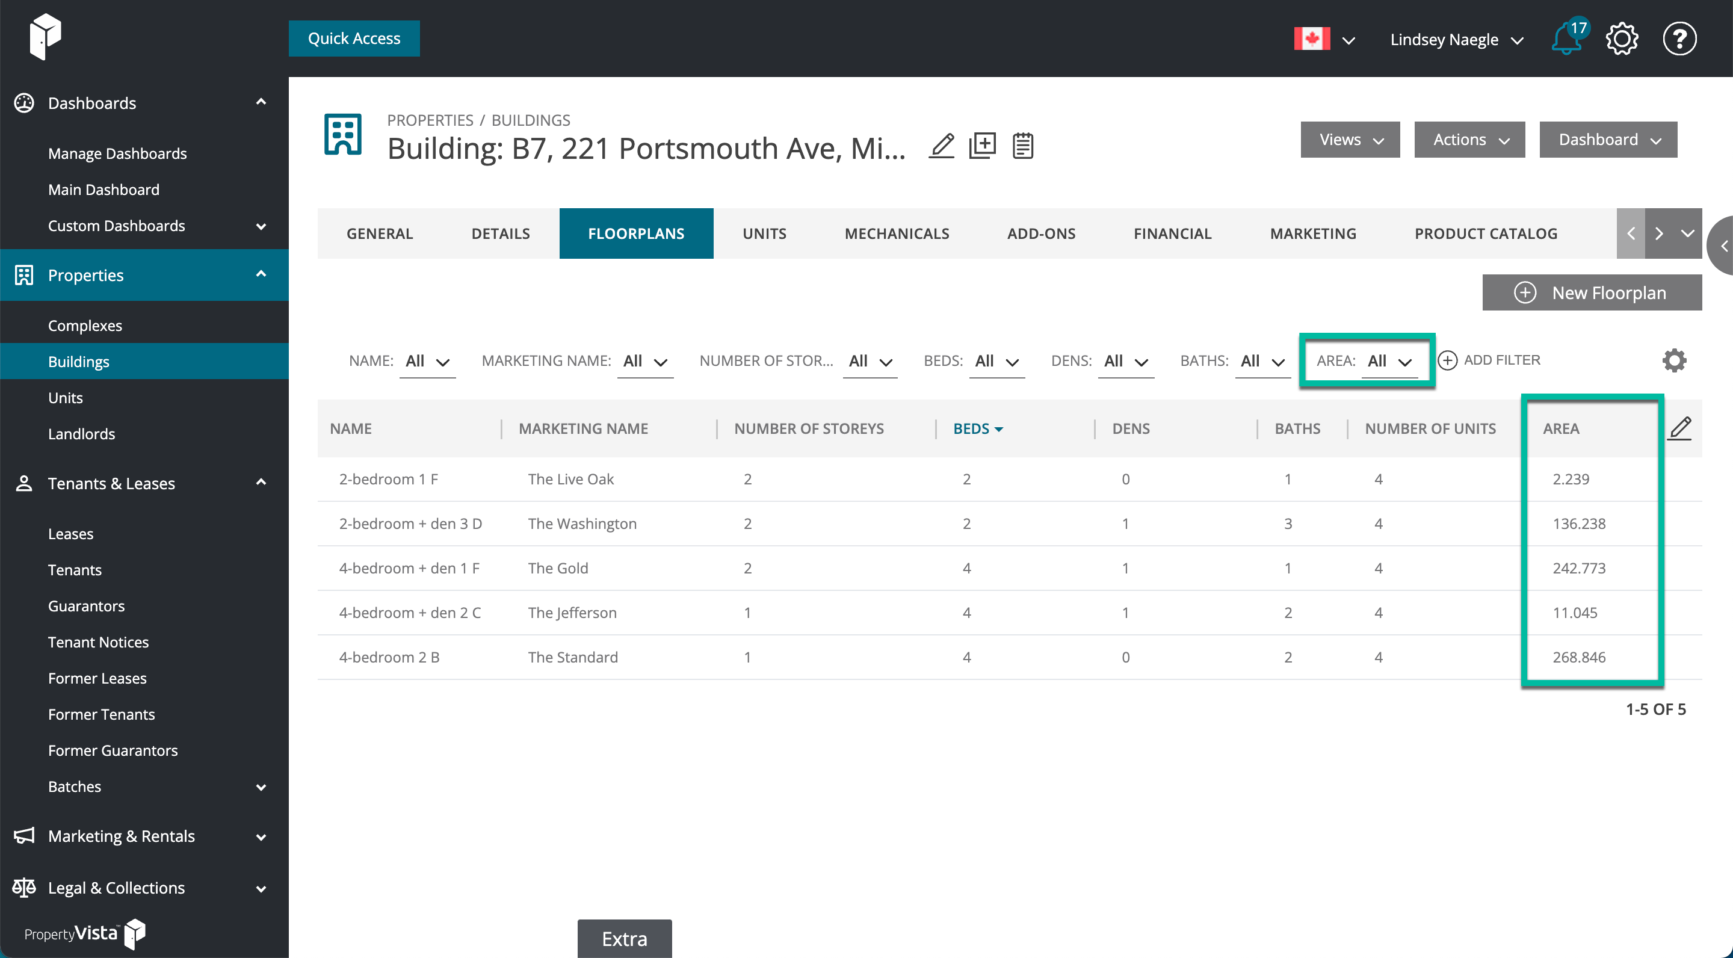
Task: Follow the Buildings breadcrumb link
Action: coord(530,120)
